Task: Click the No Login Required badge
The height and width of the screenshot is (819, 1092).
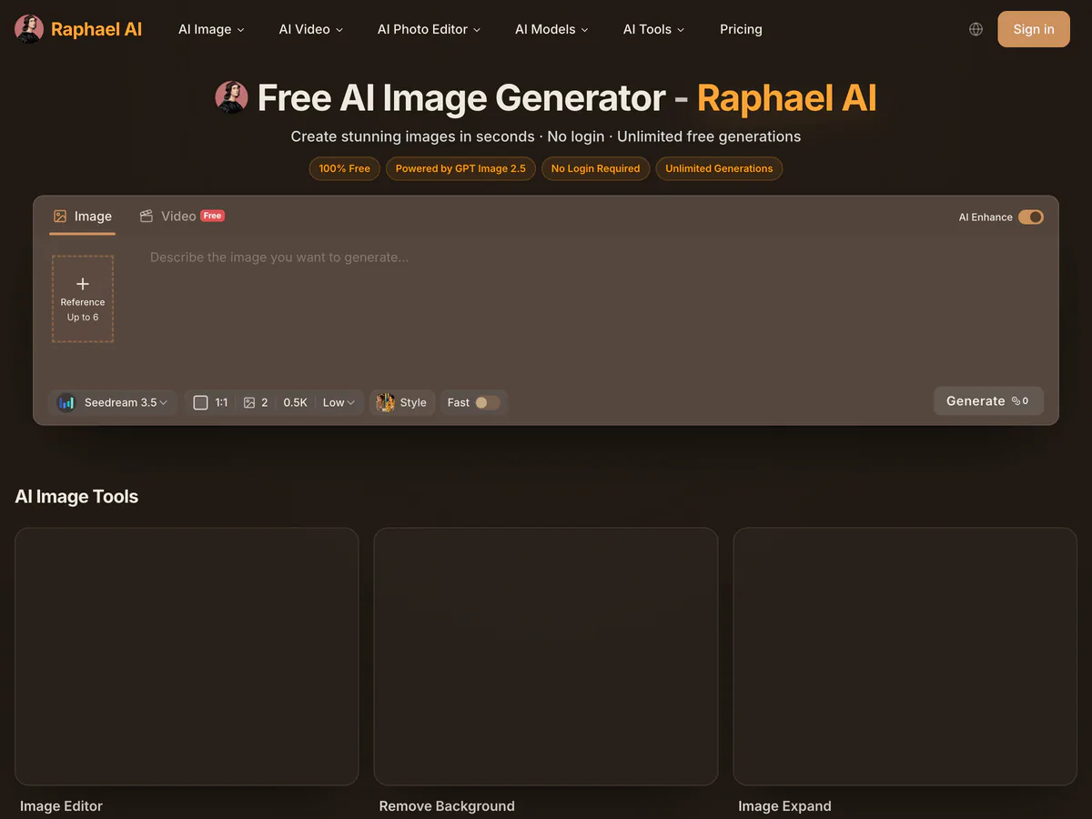Action: [595, 168]
